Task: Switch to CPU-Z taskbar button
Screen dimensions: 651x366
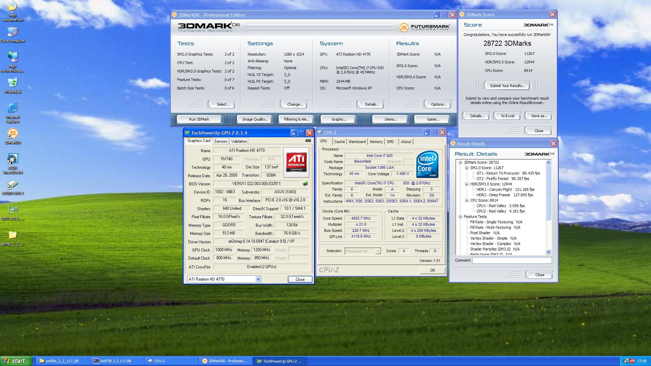Action: click(172, 361)
